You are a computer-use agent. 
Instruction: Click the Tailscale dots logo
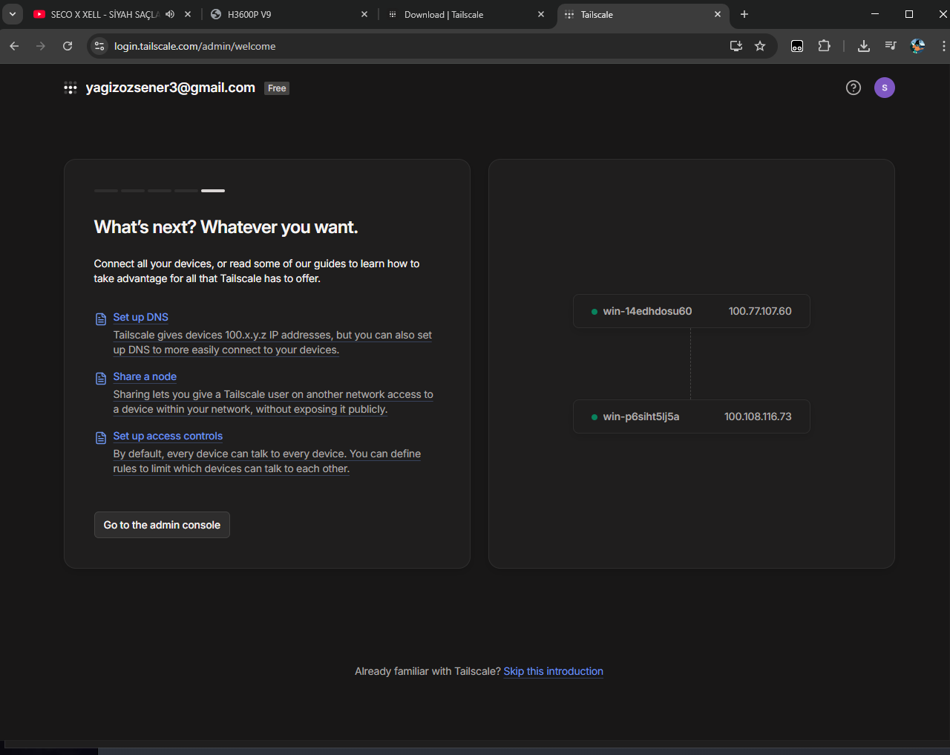click(71, 88)
